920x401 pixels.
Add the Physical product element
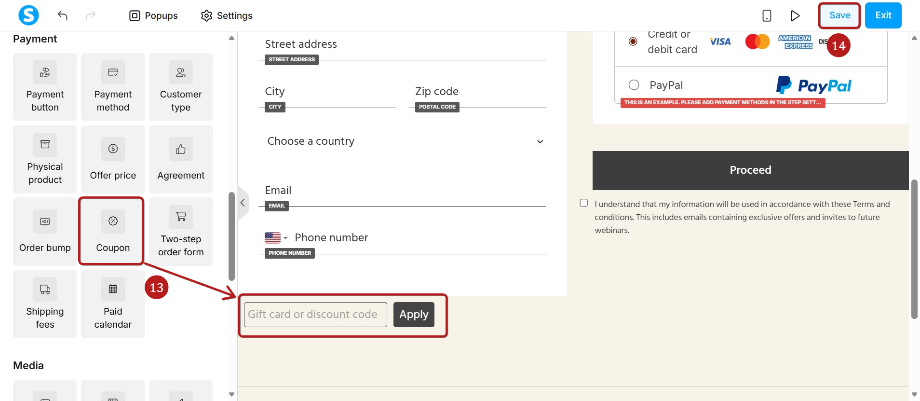[45, 159]
